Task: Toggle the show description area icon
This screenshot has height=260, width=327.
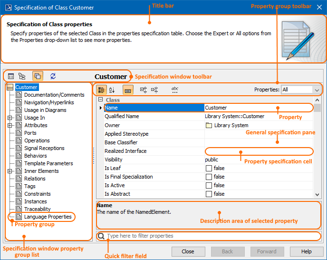Action: pos(128,90)
